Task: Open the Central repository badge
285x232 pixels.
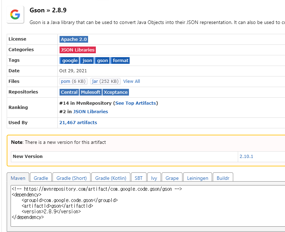Action: click(x=69, y=92)
